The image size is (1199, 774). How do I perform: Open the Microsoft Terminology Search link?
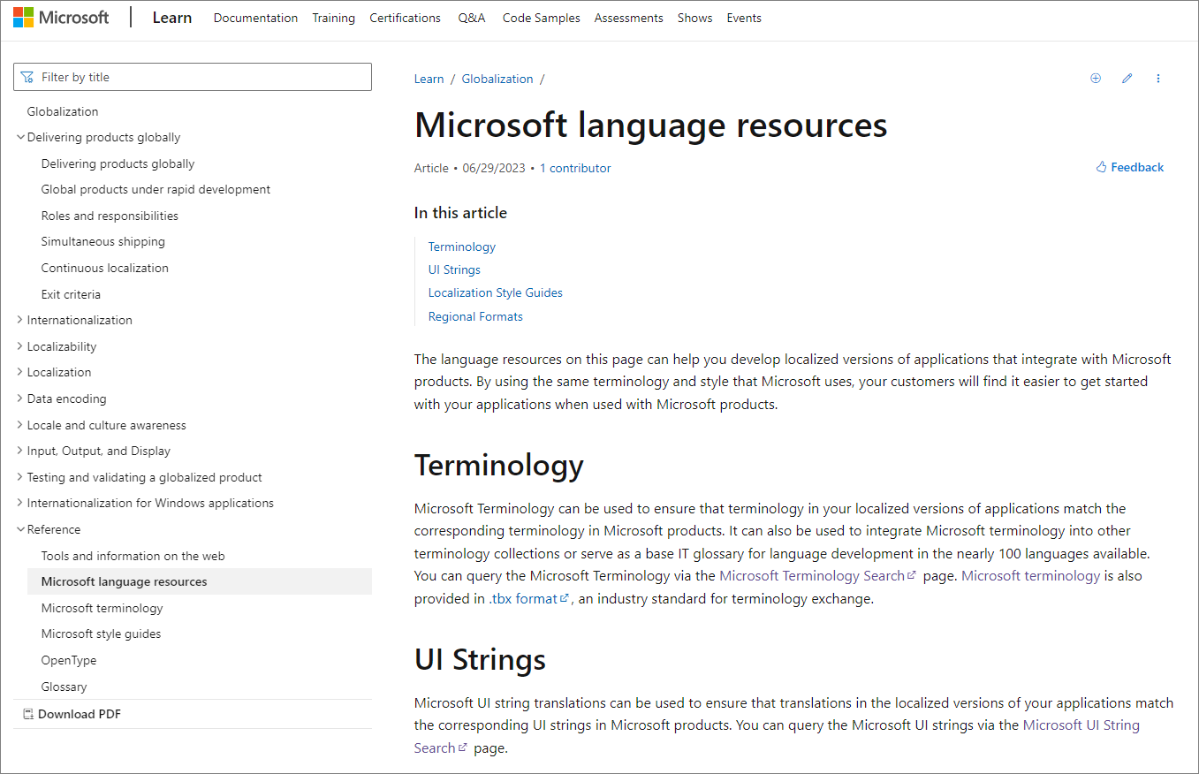pos(817,575)
